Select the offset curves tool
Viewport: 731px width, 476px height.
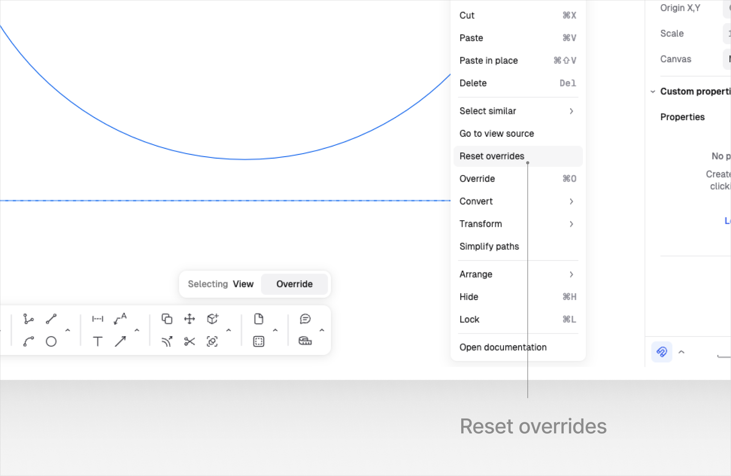coord(167,342)
